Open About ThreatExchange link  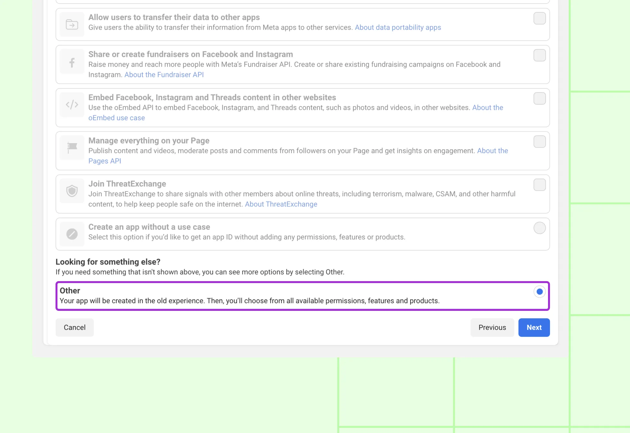[x=281, y=204]
